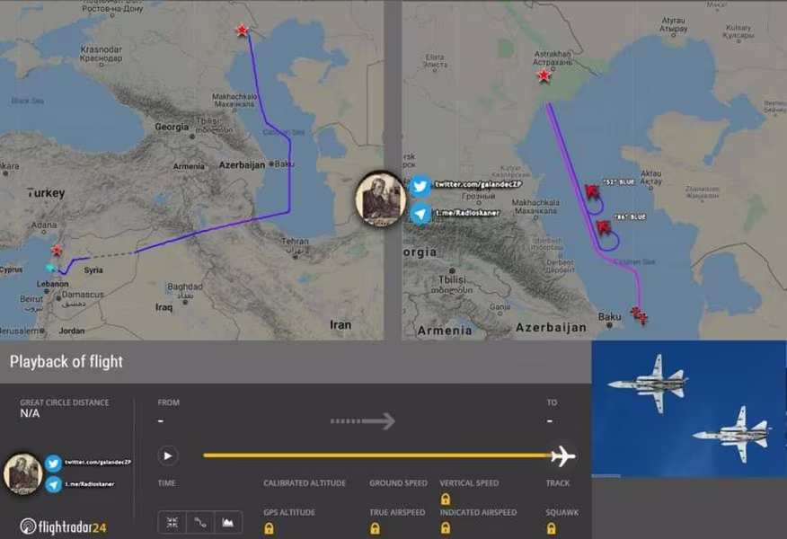787x539 pixels.
Task: Click the Ground Speed label
Action: [399, 482]
